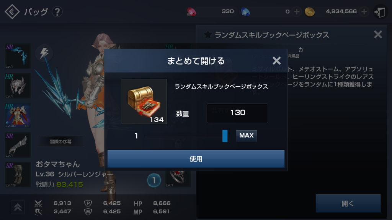This screenshot has width=392, height=220.
Task: Add blue gems with the plus icon
Action: click(297, 11)
